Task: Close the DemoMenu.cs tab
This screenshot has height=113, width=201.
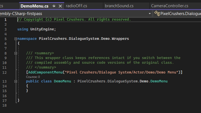Action: tap(60, 6)
